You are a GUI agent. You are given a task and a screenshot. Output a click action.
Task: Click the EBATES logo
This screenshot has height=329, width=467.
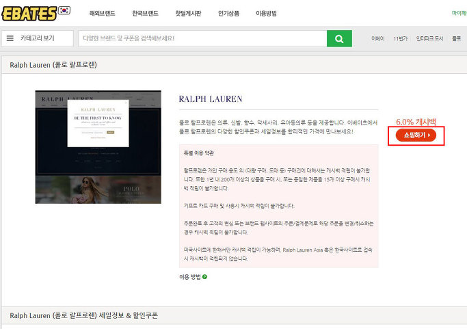point(29,14)
